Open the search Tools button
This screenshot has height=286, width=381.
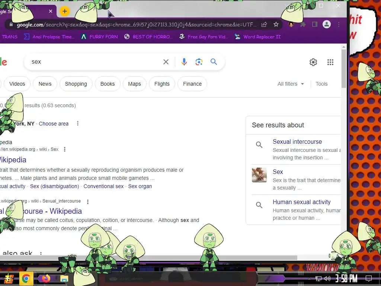(321, 84)
